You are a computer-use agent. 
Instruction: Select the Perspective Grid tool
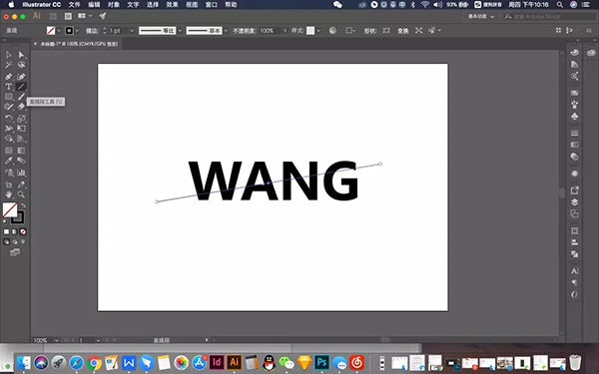[x=21, y=139]
